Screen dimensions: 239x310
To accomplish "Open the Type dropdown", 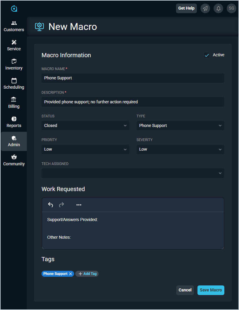I will 180,125.
